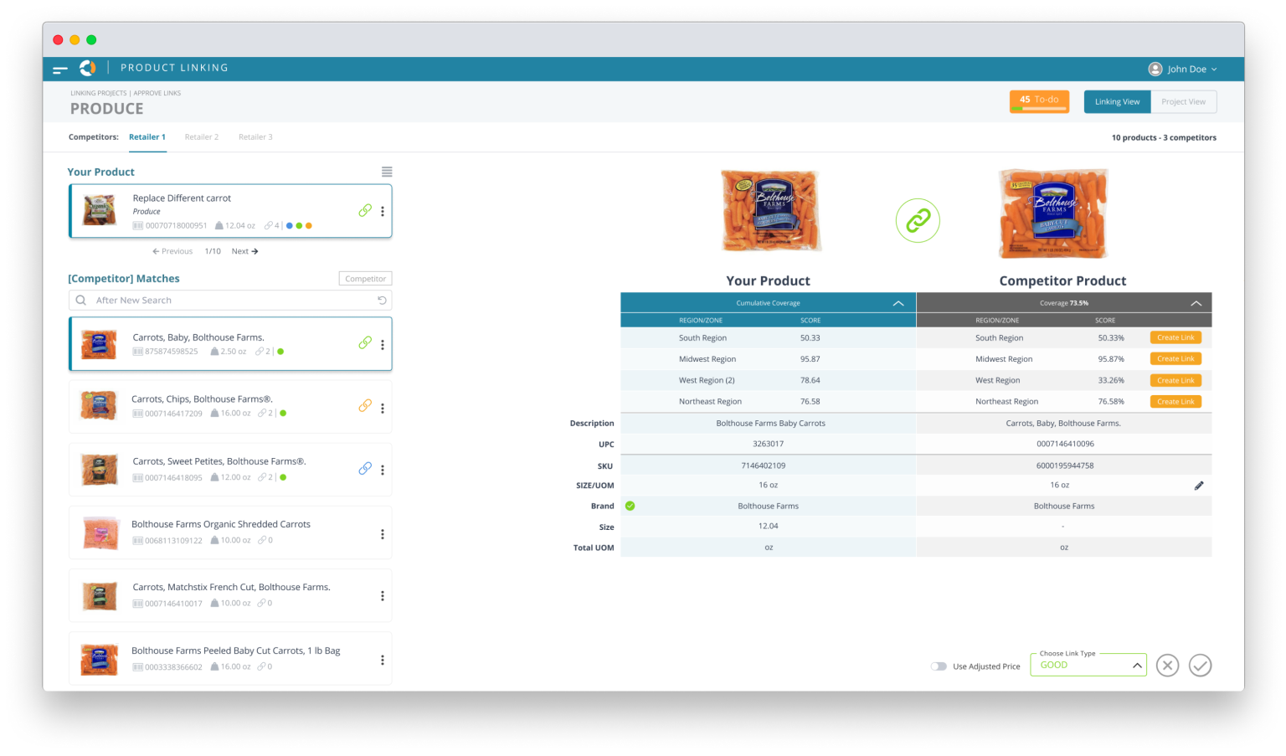This screenshot has width=1286, height=756.
Task: Click Bolthouse Farms Organic Shredded Carrots title
Action: coord(221,524)
